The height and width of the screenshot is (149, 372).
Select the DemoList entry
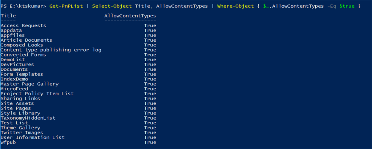click(12, 60)
